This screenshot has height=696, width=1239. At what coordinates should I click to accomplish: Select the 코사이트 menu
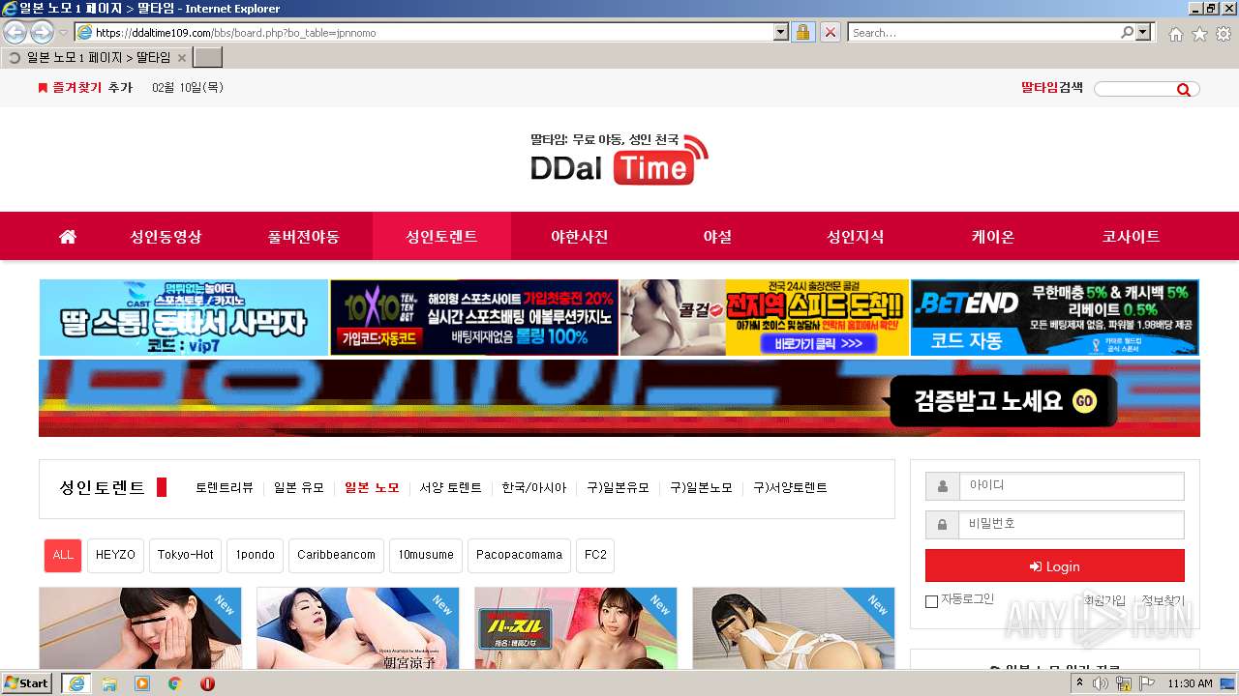(1131, 237)
